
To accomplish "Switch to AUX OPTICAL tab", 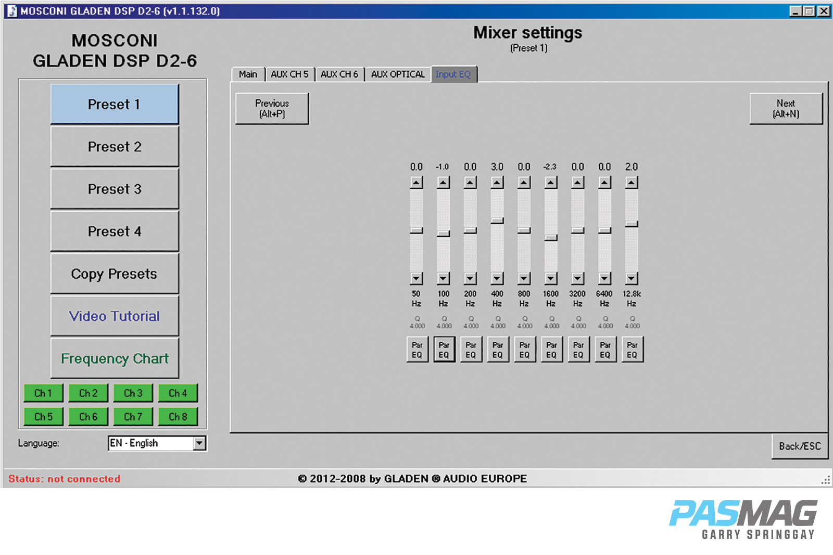I will pyautogui.click(x=398, y=74).
